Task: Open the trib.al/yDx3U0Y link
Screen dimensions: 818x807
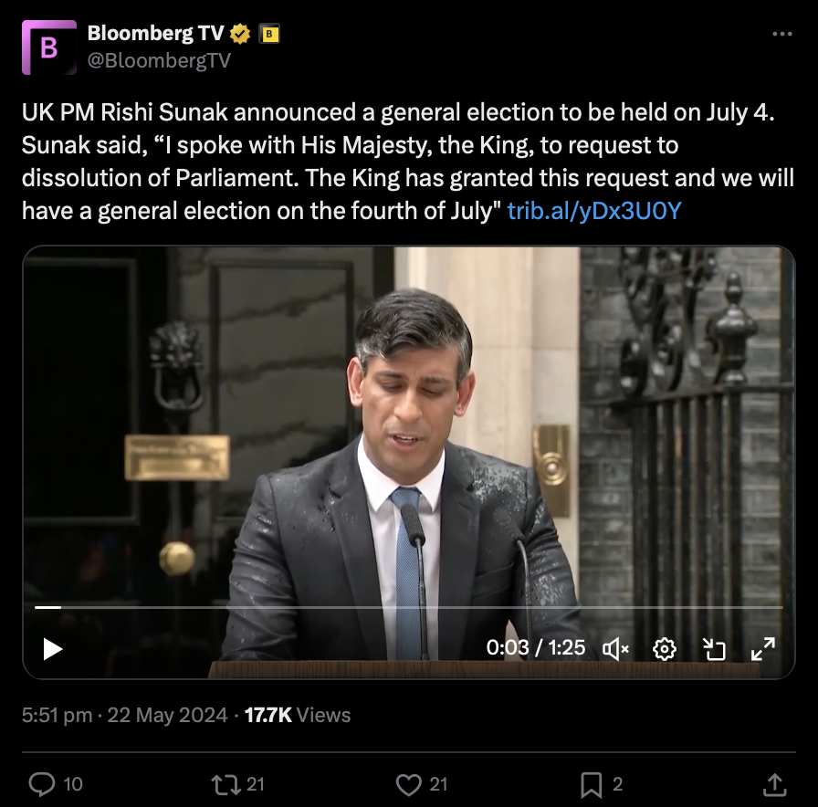Action: (593, 211)
